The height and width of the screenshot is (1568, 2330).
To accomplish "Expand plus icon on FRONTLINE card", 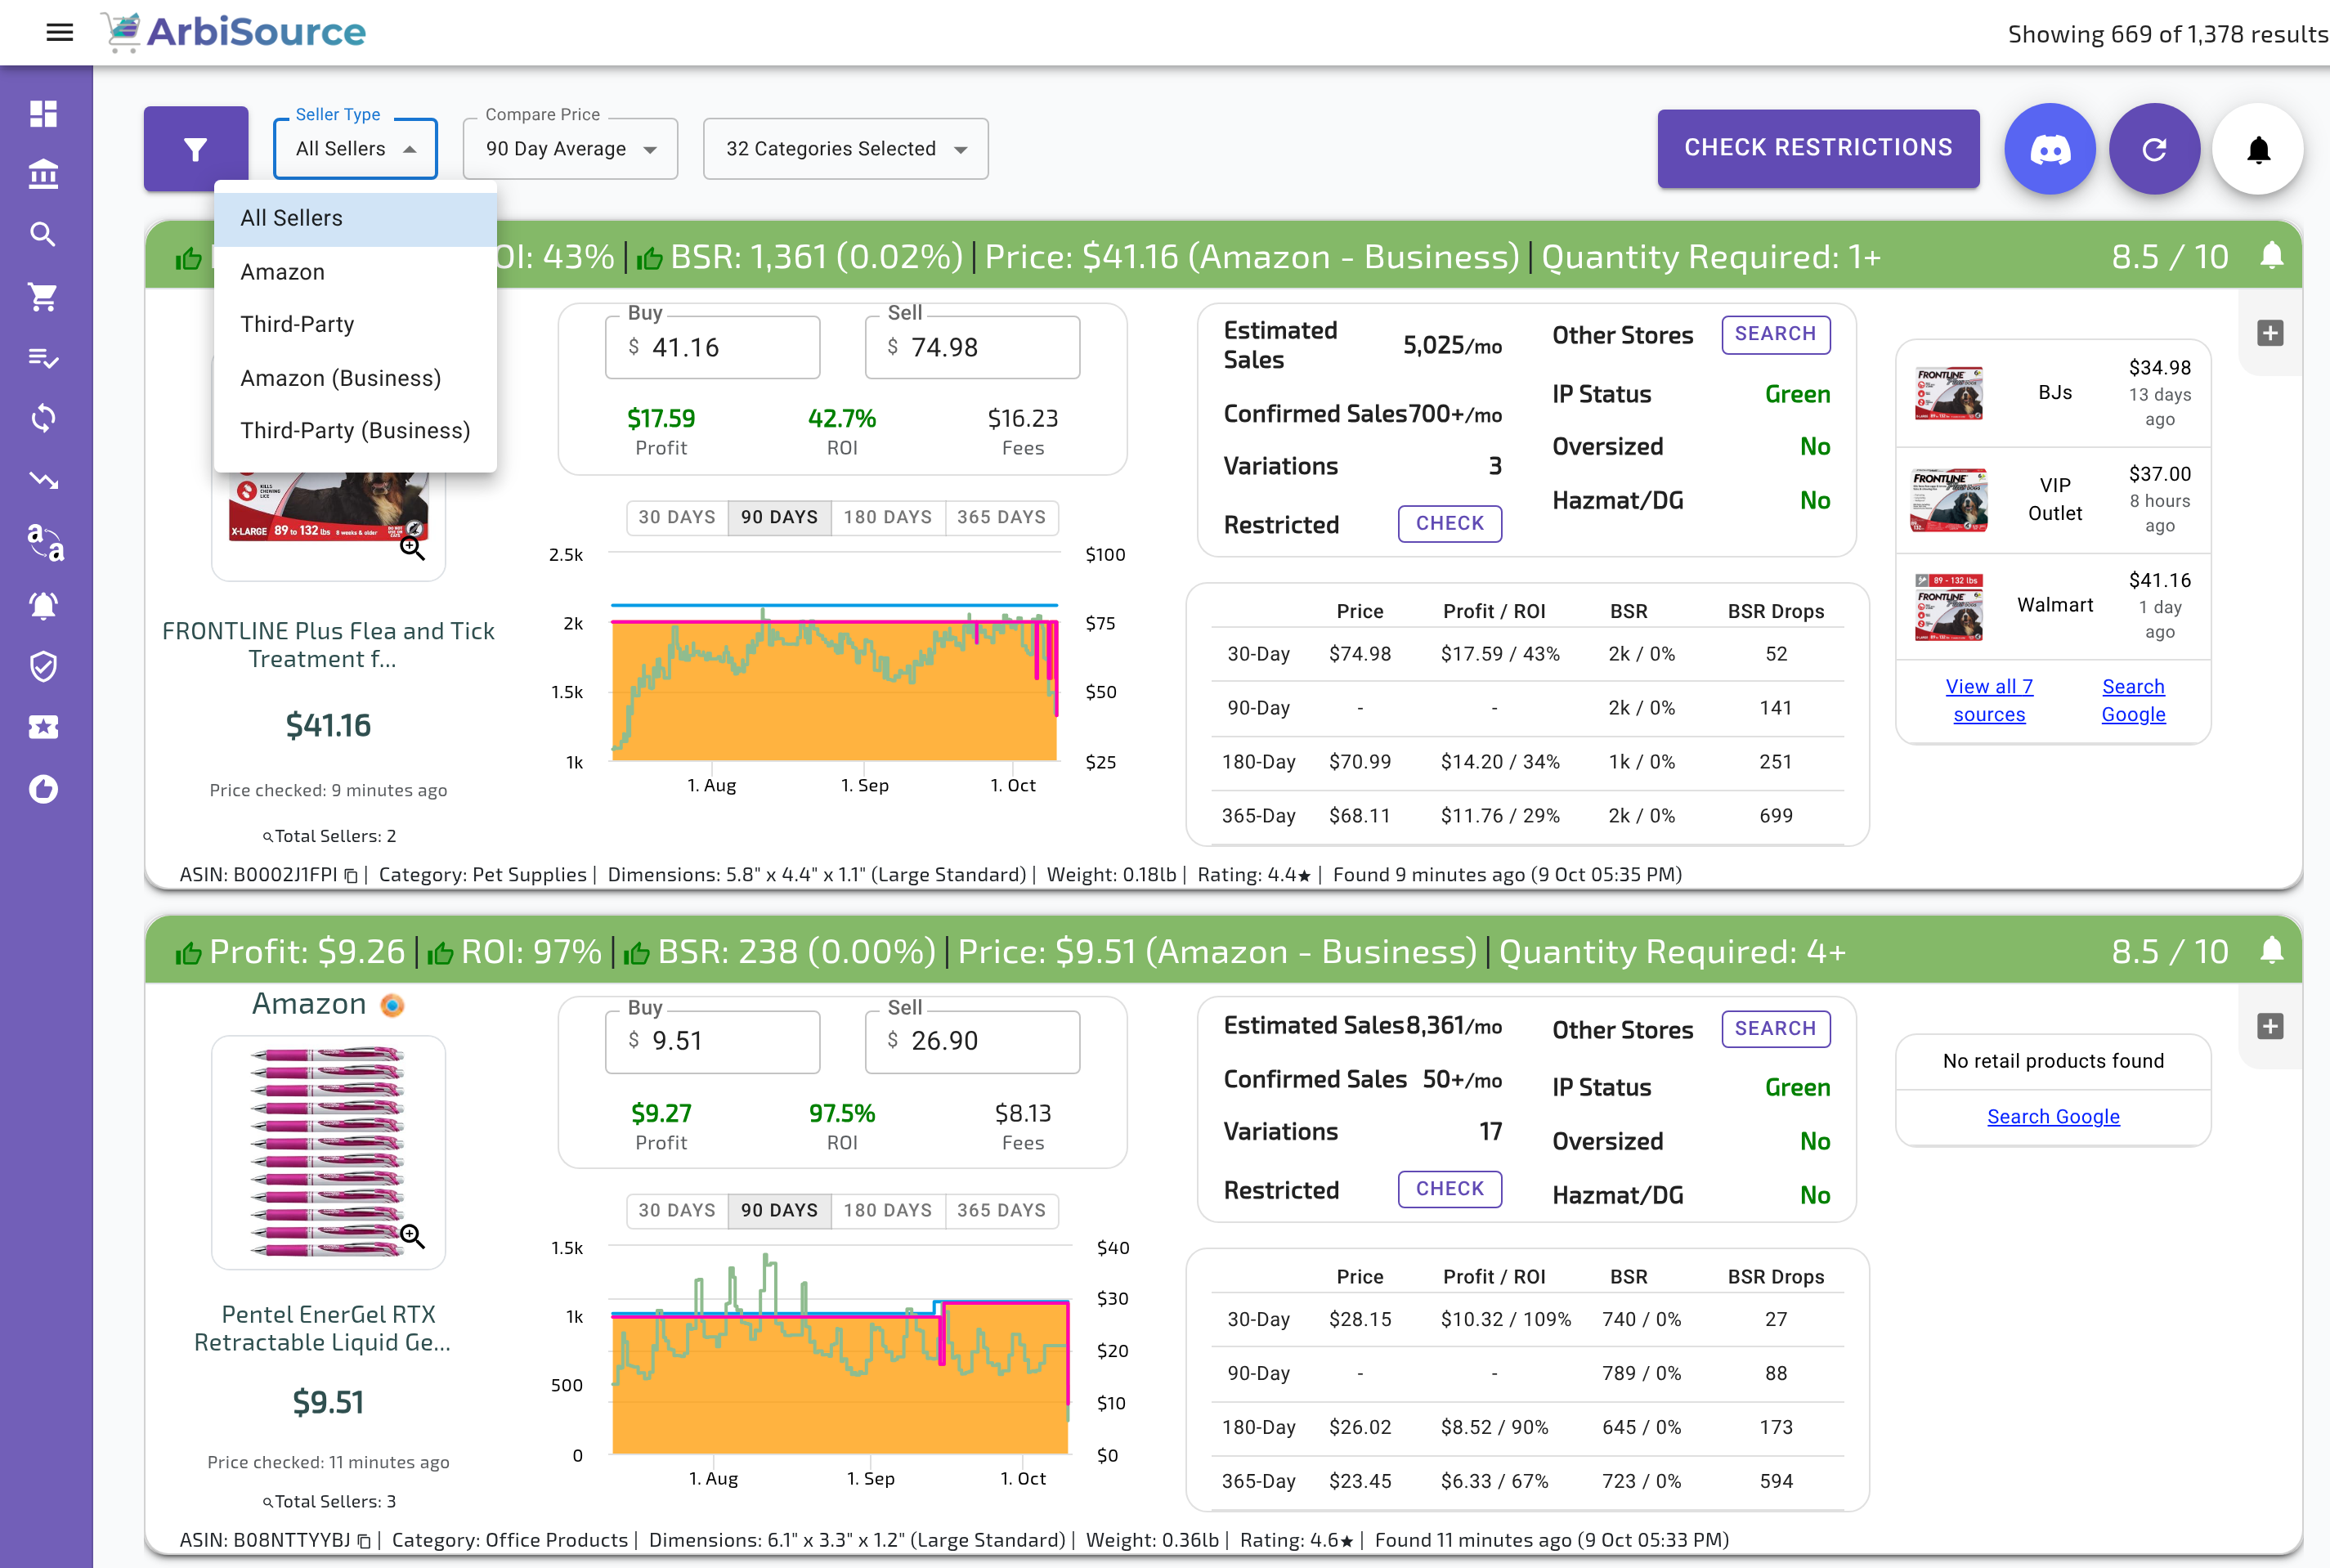I will (2270, 333).
